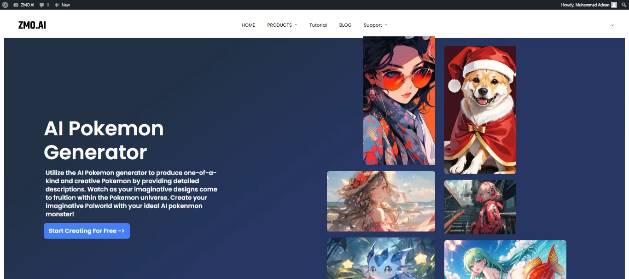Click the Howdy, Muhammad Adnan account text
Screen dimensions: 629x279
(585, 5)
